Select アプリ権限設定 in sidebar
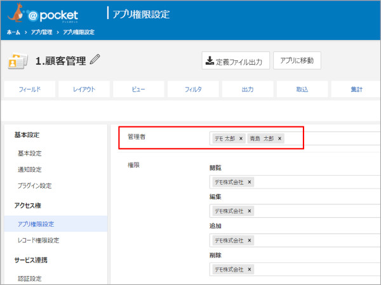Image resolution: width=381 pixels, height=285 pixels. pyautogui.click(x=56, y=224)
